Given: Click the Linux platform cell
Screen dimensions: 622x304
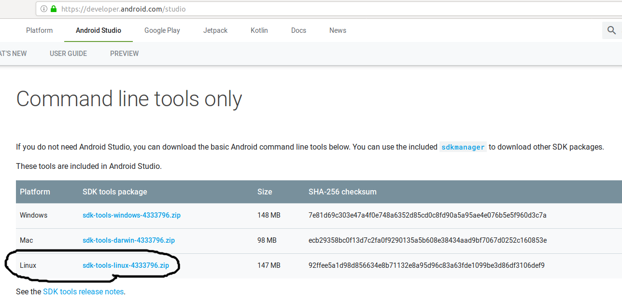Looking at the screenshot, I should (x=28, y=265).
